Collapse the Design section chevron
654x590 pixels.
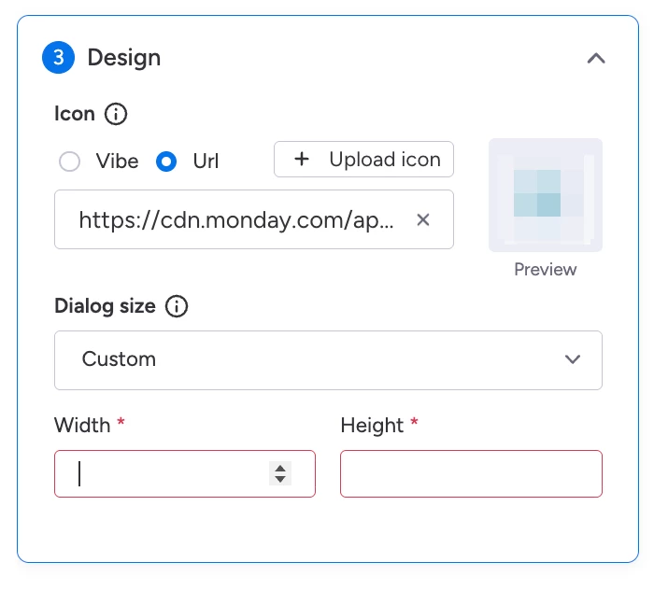(596, 58)
